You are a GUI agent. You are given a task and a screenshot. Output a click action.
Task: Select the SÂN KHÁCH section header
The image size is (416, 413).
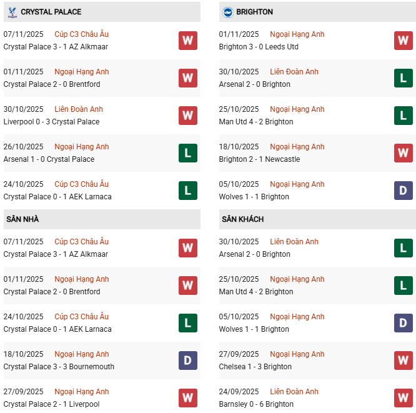(x=242, y=219)
